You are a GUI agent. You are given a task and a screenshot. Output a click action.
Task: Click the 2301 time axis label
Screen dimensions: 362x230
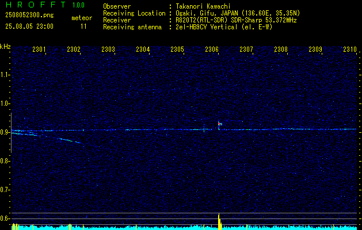(39, 49)
